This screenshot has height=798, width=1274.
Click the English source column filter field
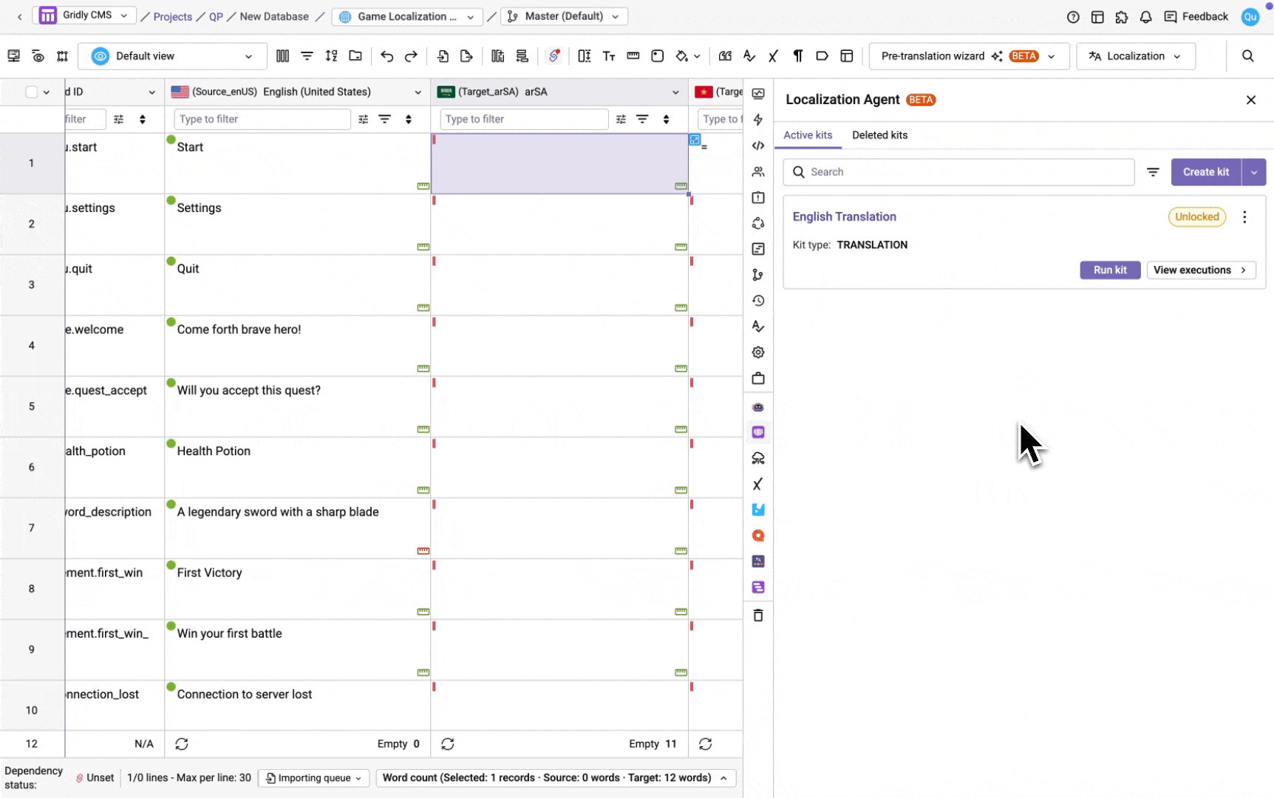point(262,119)
